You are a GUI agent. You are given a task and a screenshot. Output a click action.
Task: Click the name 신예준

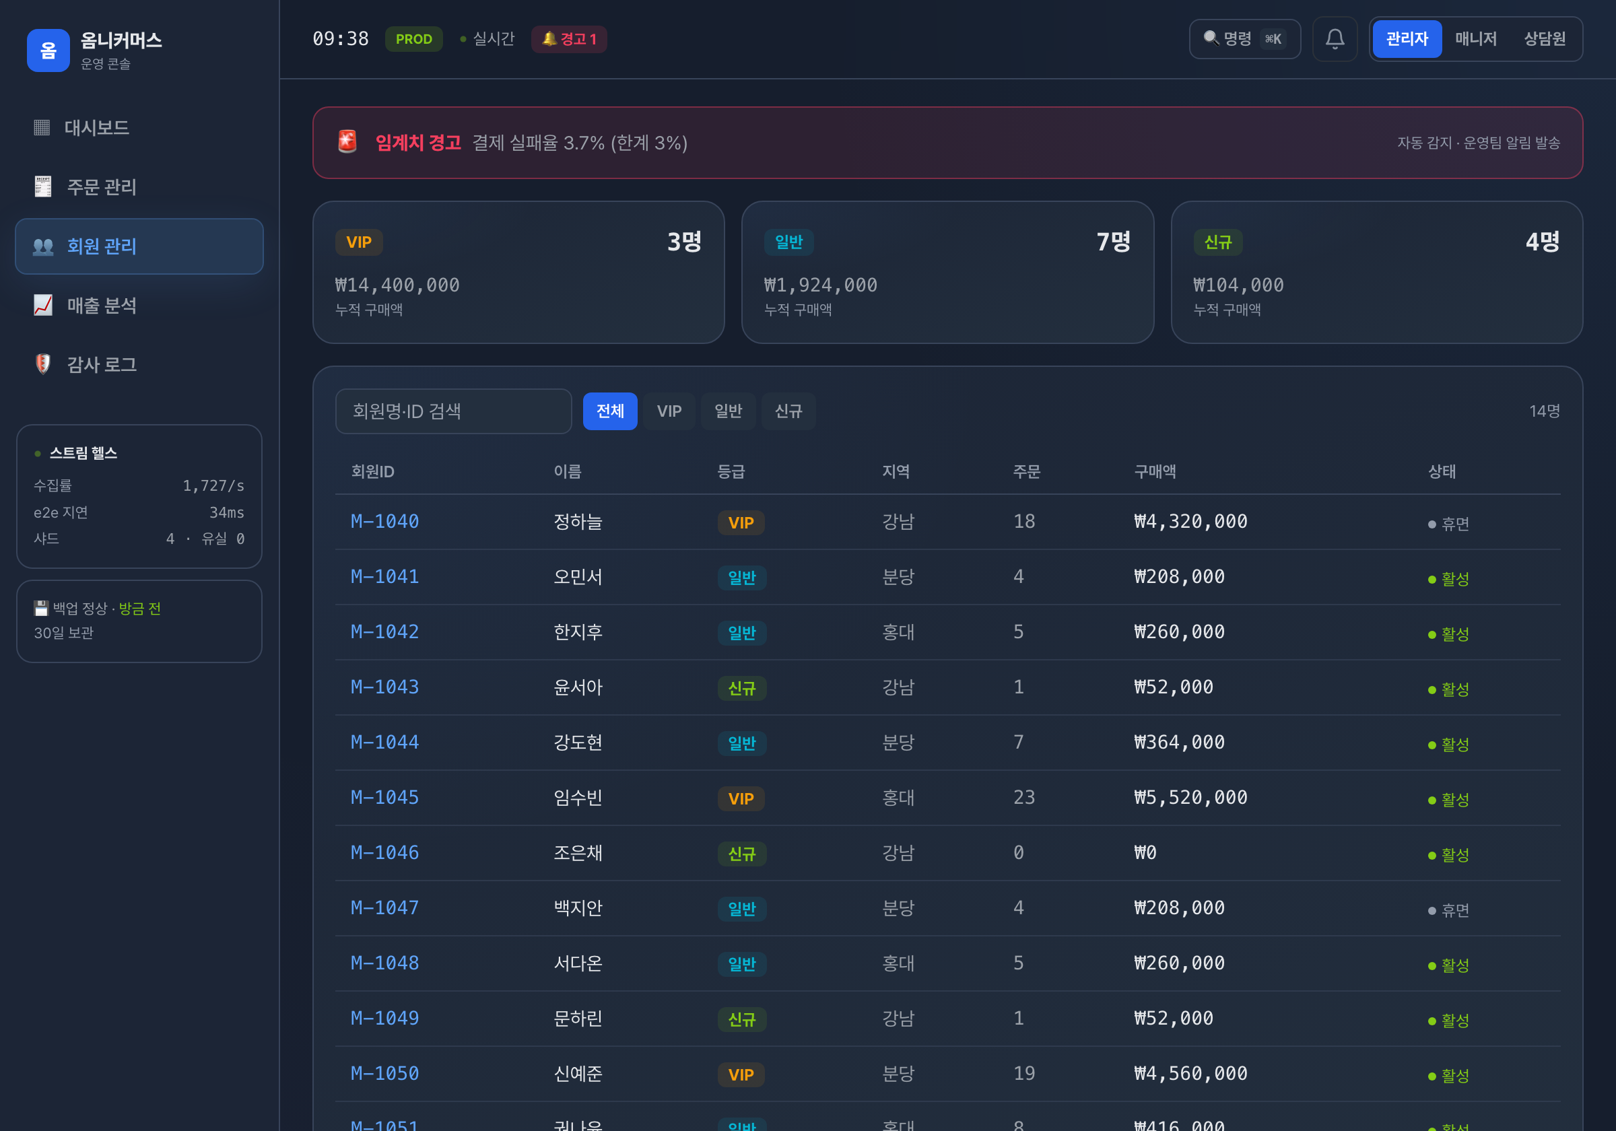point(578,1073)
